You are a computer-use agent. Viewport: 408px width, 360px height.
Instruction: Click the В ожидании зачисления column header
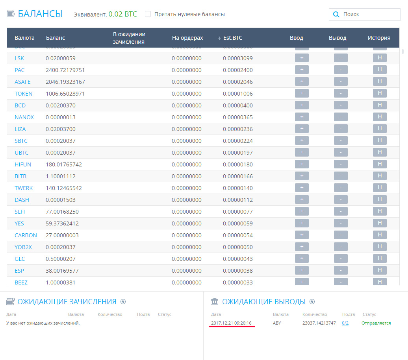point(129,38)
